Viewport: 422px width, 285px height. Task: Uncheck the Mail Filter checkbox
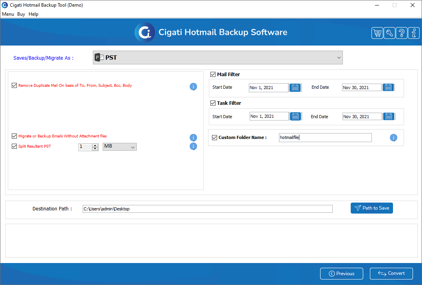pos(213,75)
